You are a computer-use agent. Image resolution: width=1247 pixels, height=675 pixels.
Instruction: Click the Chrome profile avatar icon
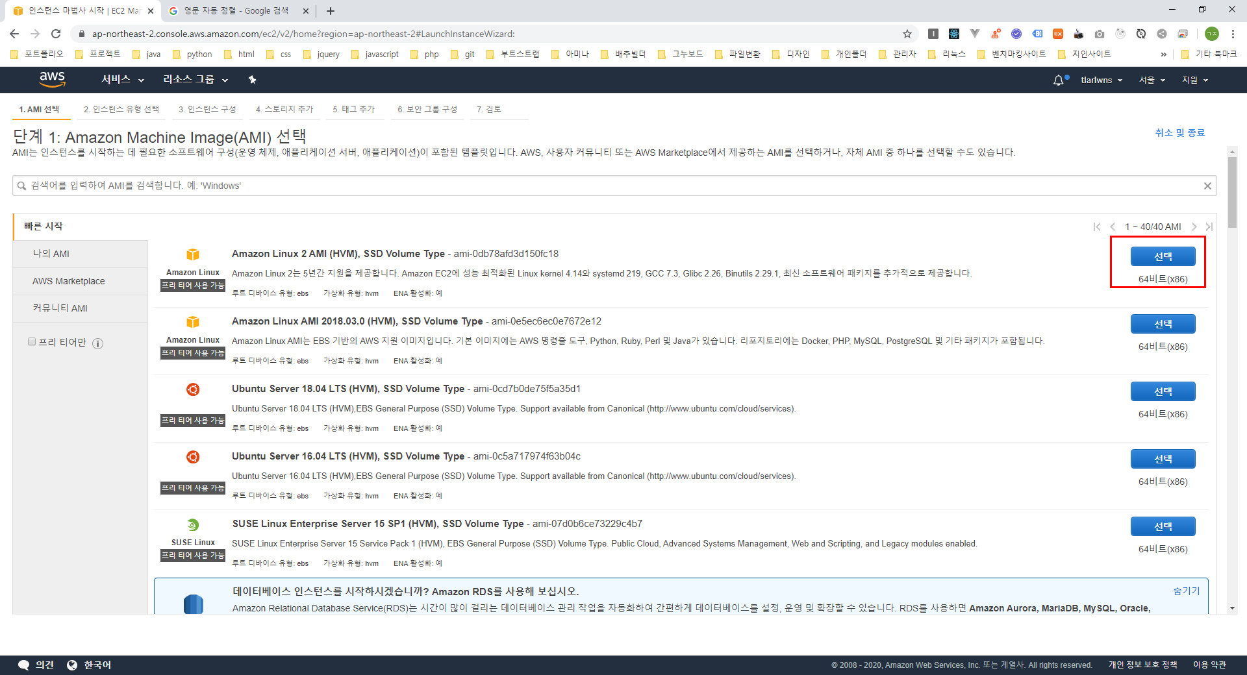click(1212, 34)
